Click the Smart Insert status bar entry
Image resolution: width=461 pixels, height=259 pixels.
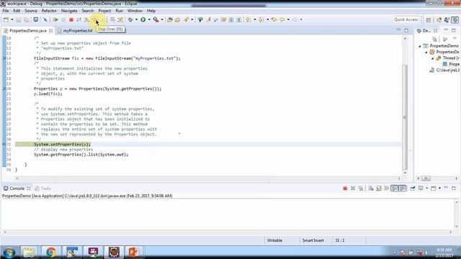tap(313, 240)
